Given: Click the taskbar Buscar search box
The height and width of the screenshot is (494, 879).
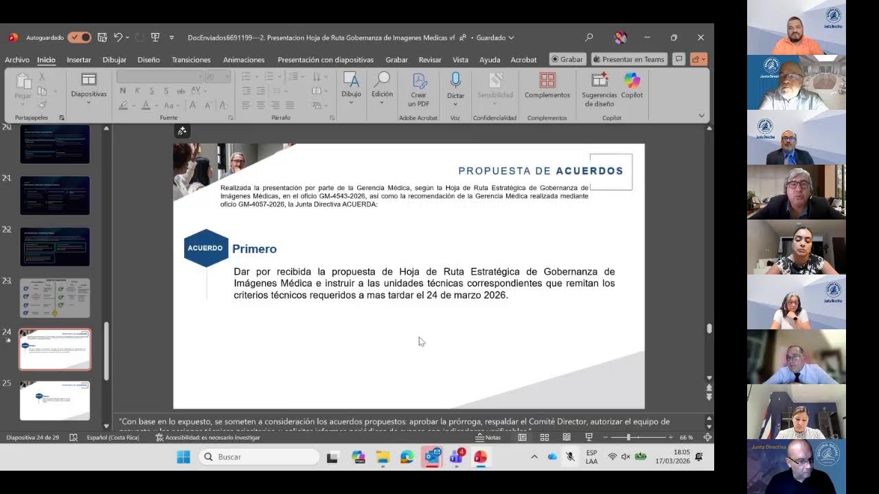Looking at the screenshot, I should coord(260,457).
